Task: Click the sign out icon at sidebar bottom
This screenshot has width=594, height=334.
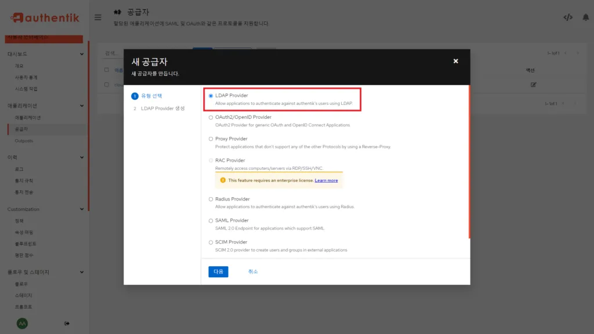Action: pos(67,323)
